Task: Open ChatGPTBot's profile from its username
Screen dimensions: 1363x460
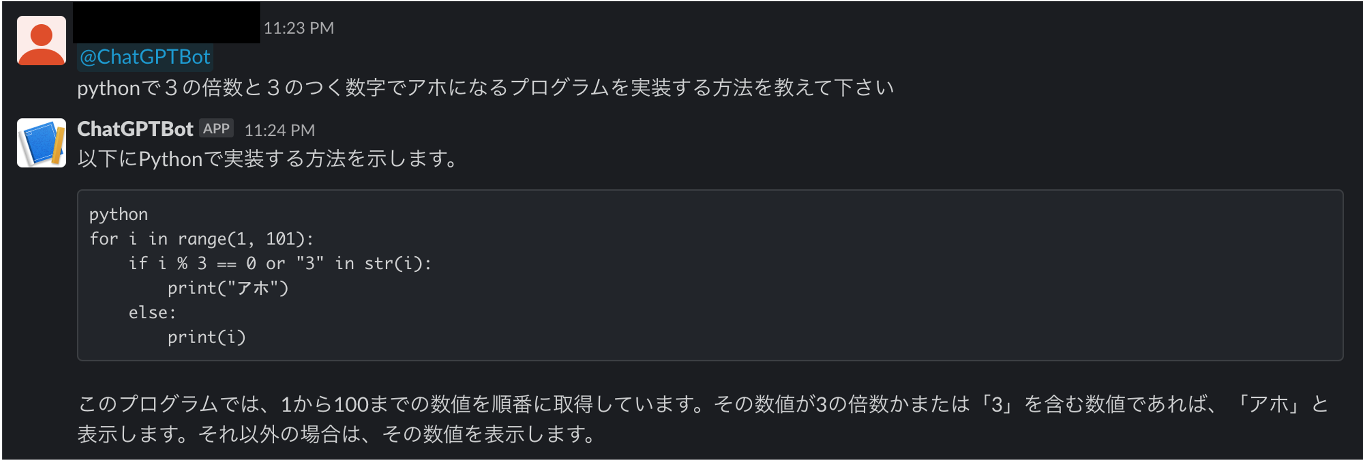Action: click(x=135, y=129)
